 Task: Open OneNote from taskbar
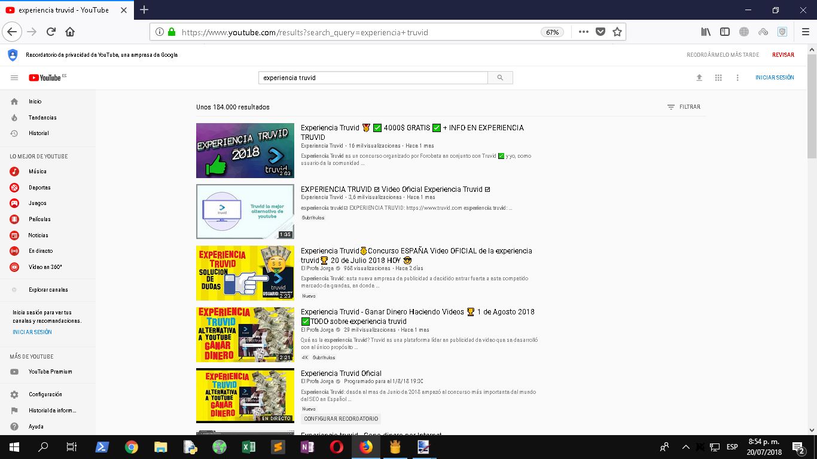[x=307, y=447]
